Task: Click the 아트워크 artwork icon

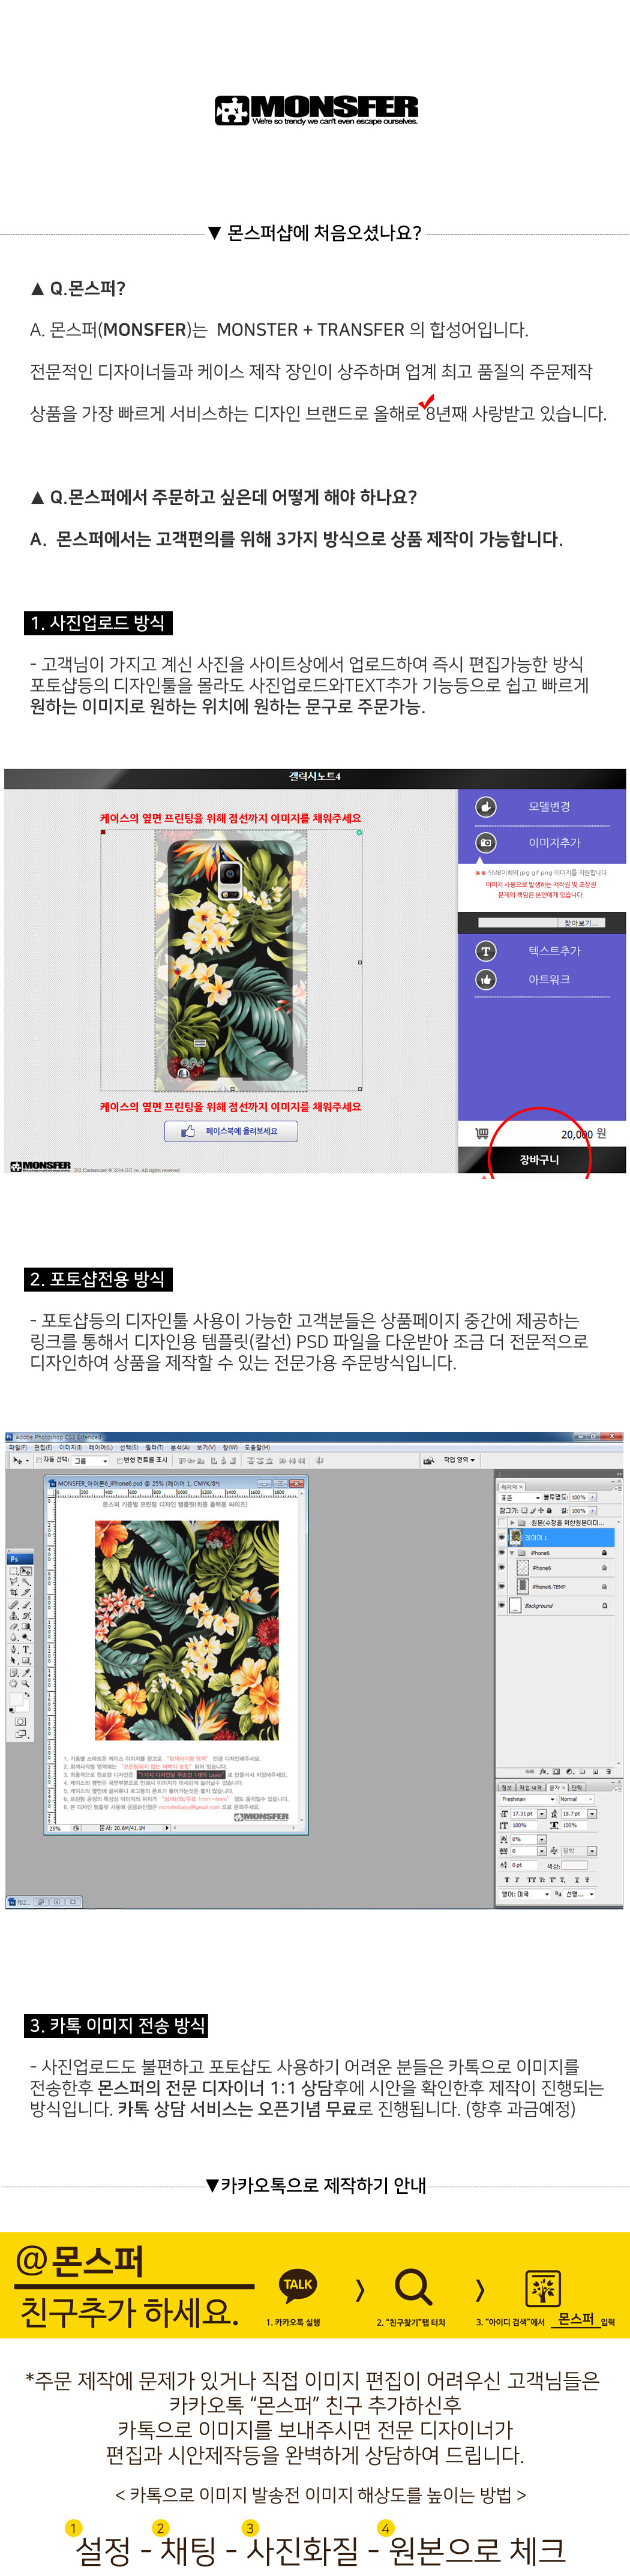Action: tap(485, 979)
